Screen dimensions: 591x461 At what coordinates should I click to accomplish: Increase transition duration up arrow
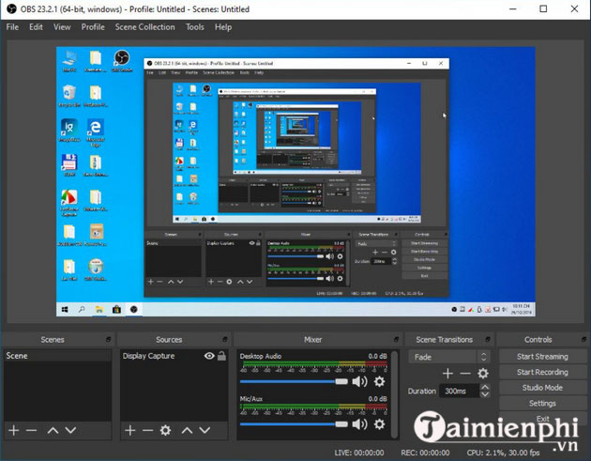[485, 388]
